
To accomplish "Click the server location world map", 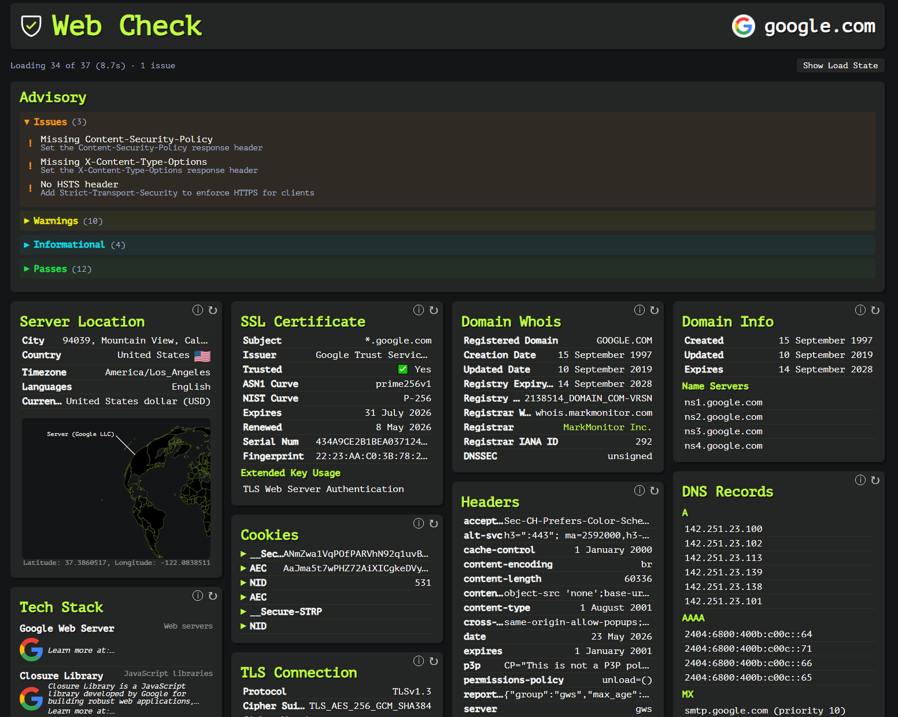I will (x=116, y=489).
